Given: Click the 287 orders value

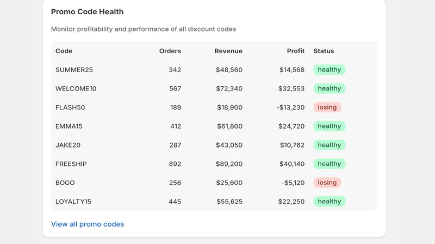Looking at the screenshot, I should coord(175,145).
